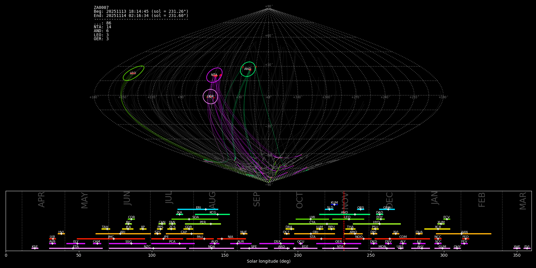This screenshot has height=268, width=536.
Task: Select the NOO shower bar in timeline
Action: click(359, 239)
